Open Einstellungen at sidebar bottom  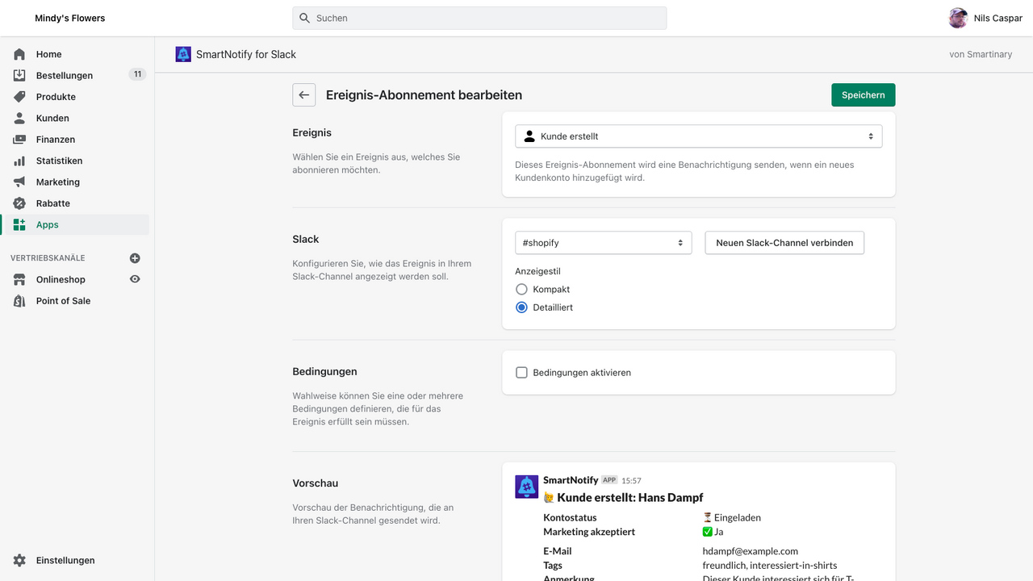tap(65, 560)
